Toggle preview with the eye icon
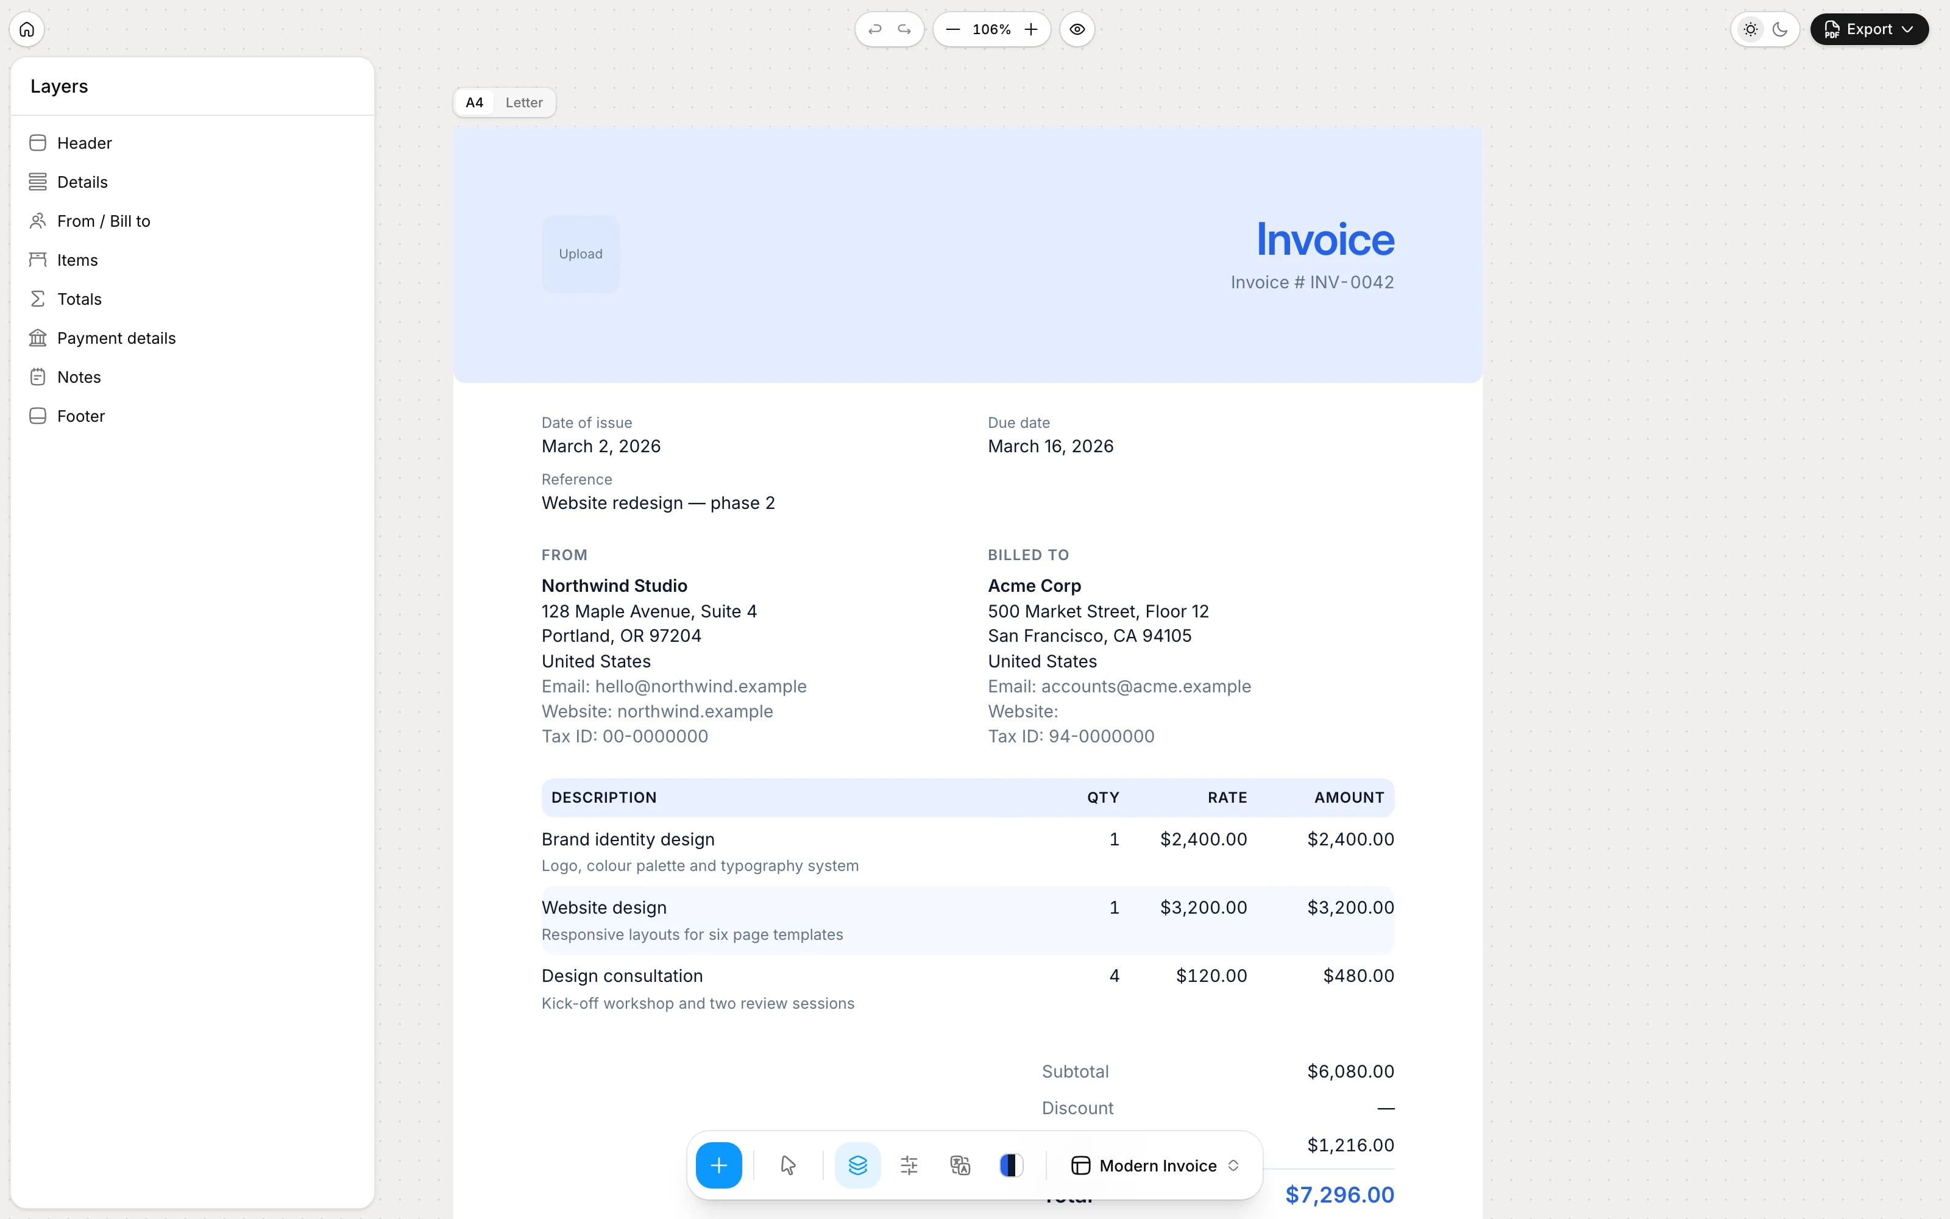Screen dimensions: 1950x1219 (1077, 30)
